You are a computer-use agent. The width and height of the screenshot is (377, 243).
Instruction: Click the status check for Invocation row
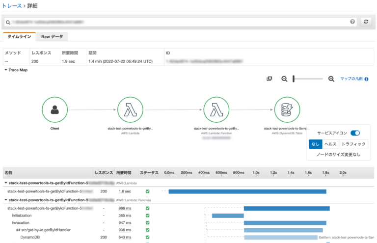coord(148,222)
